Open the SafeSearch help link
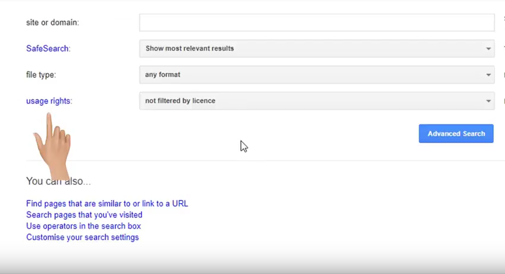 (48, 48)
